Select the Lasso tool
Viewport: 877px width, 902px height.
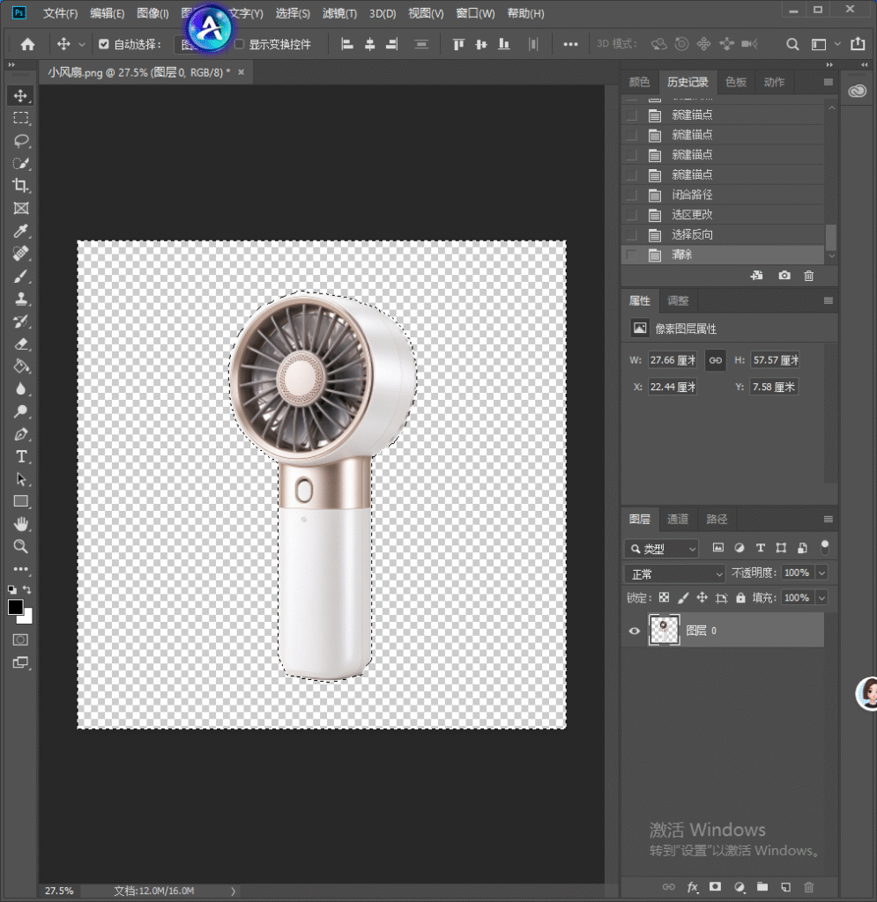pyautogui.click(x=21, y=140)
